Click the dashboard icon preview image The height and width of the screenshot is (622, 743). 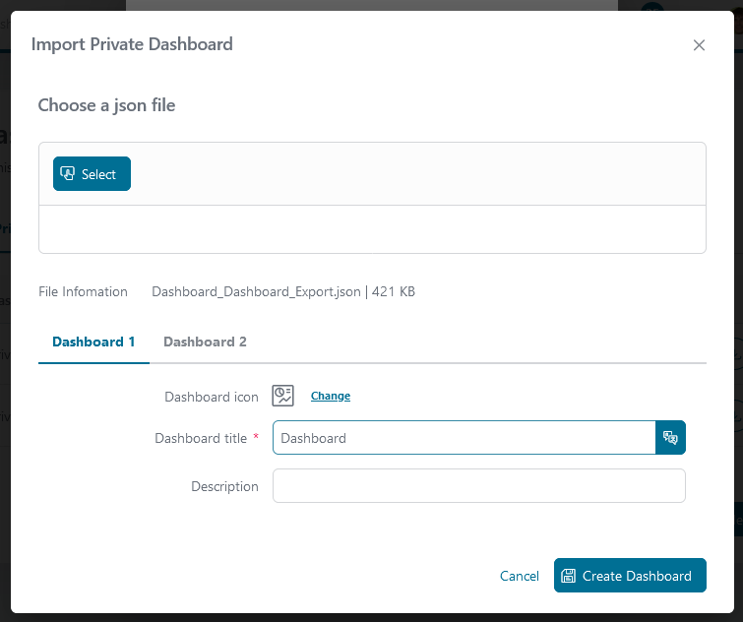pos(282,396)
